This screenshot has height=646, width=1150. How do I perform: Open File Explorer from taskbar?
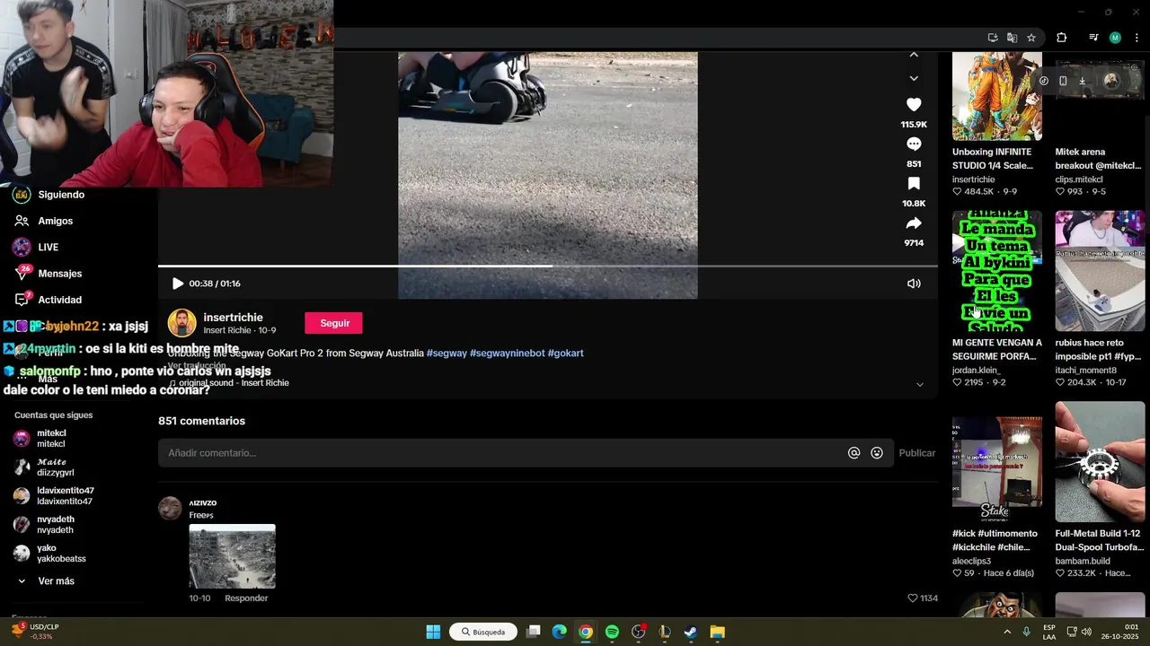(717, 632)
